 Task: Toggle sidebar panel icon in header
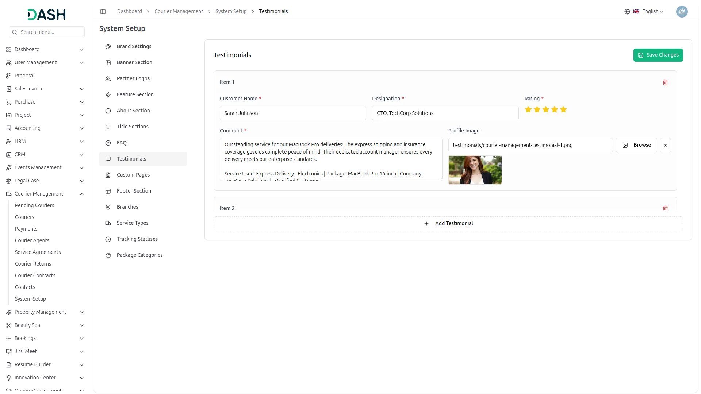103,12
